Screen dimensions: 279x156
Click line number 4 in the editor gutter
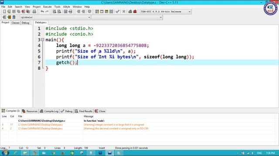[x=39, y=45]
